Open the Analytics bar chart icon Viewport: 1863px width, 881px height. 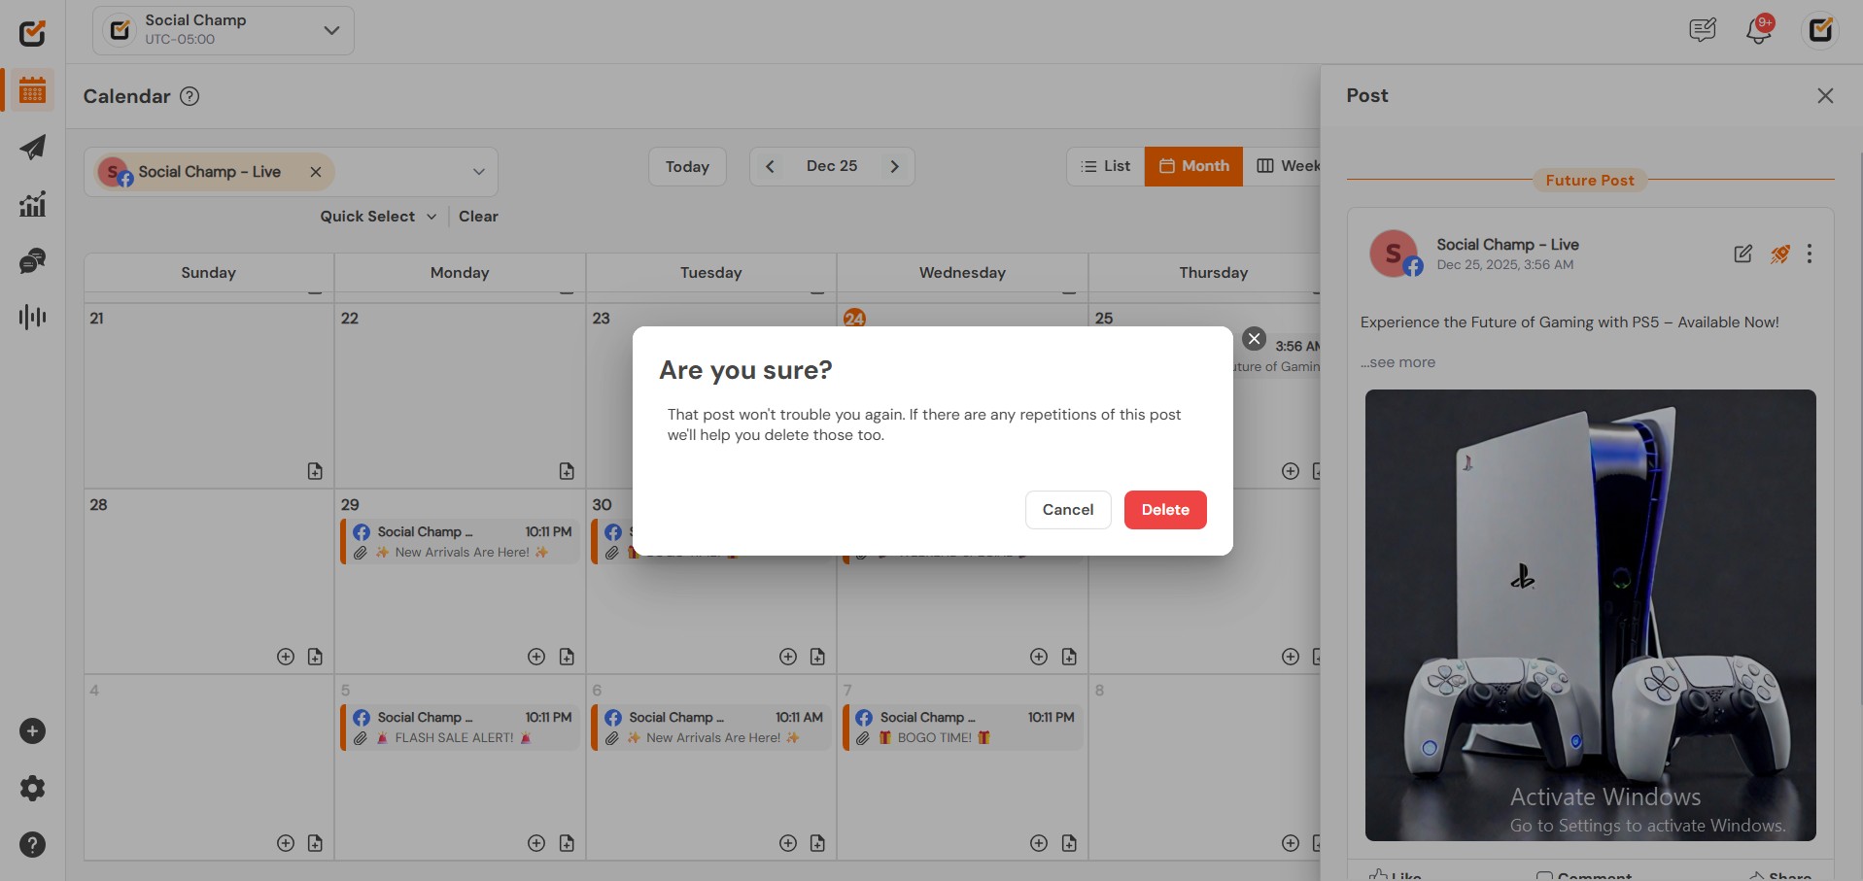33,204
